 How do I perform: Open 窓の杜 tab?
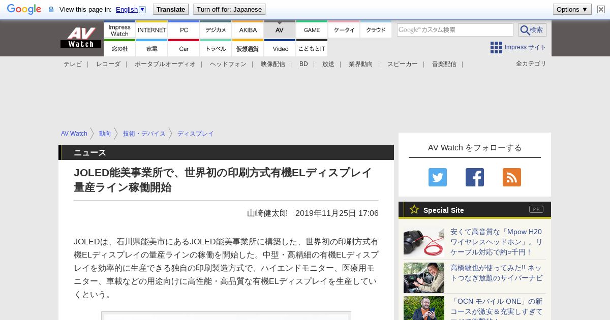[119, 48]
